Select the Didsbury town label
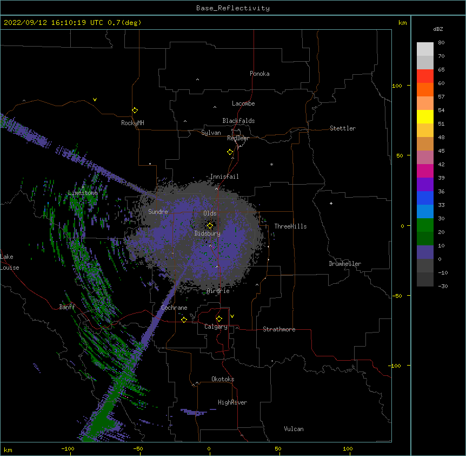This screenshot has width=466, height=456. pos(208,233)
